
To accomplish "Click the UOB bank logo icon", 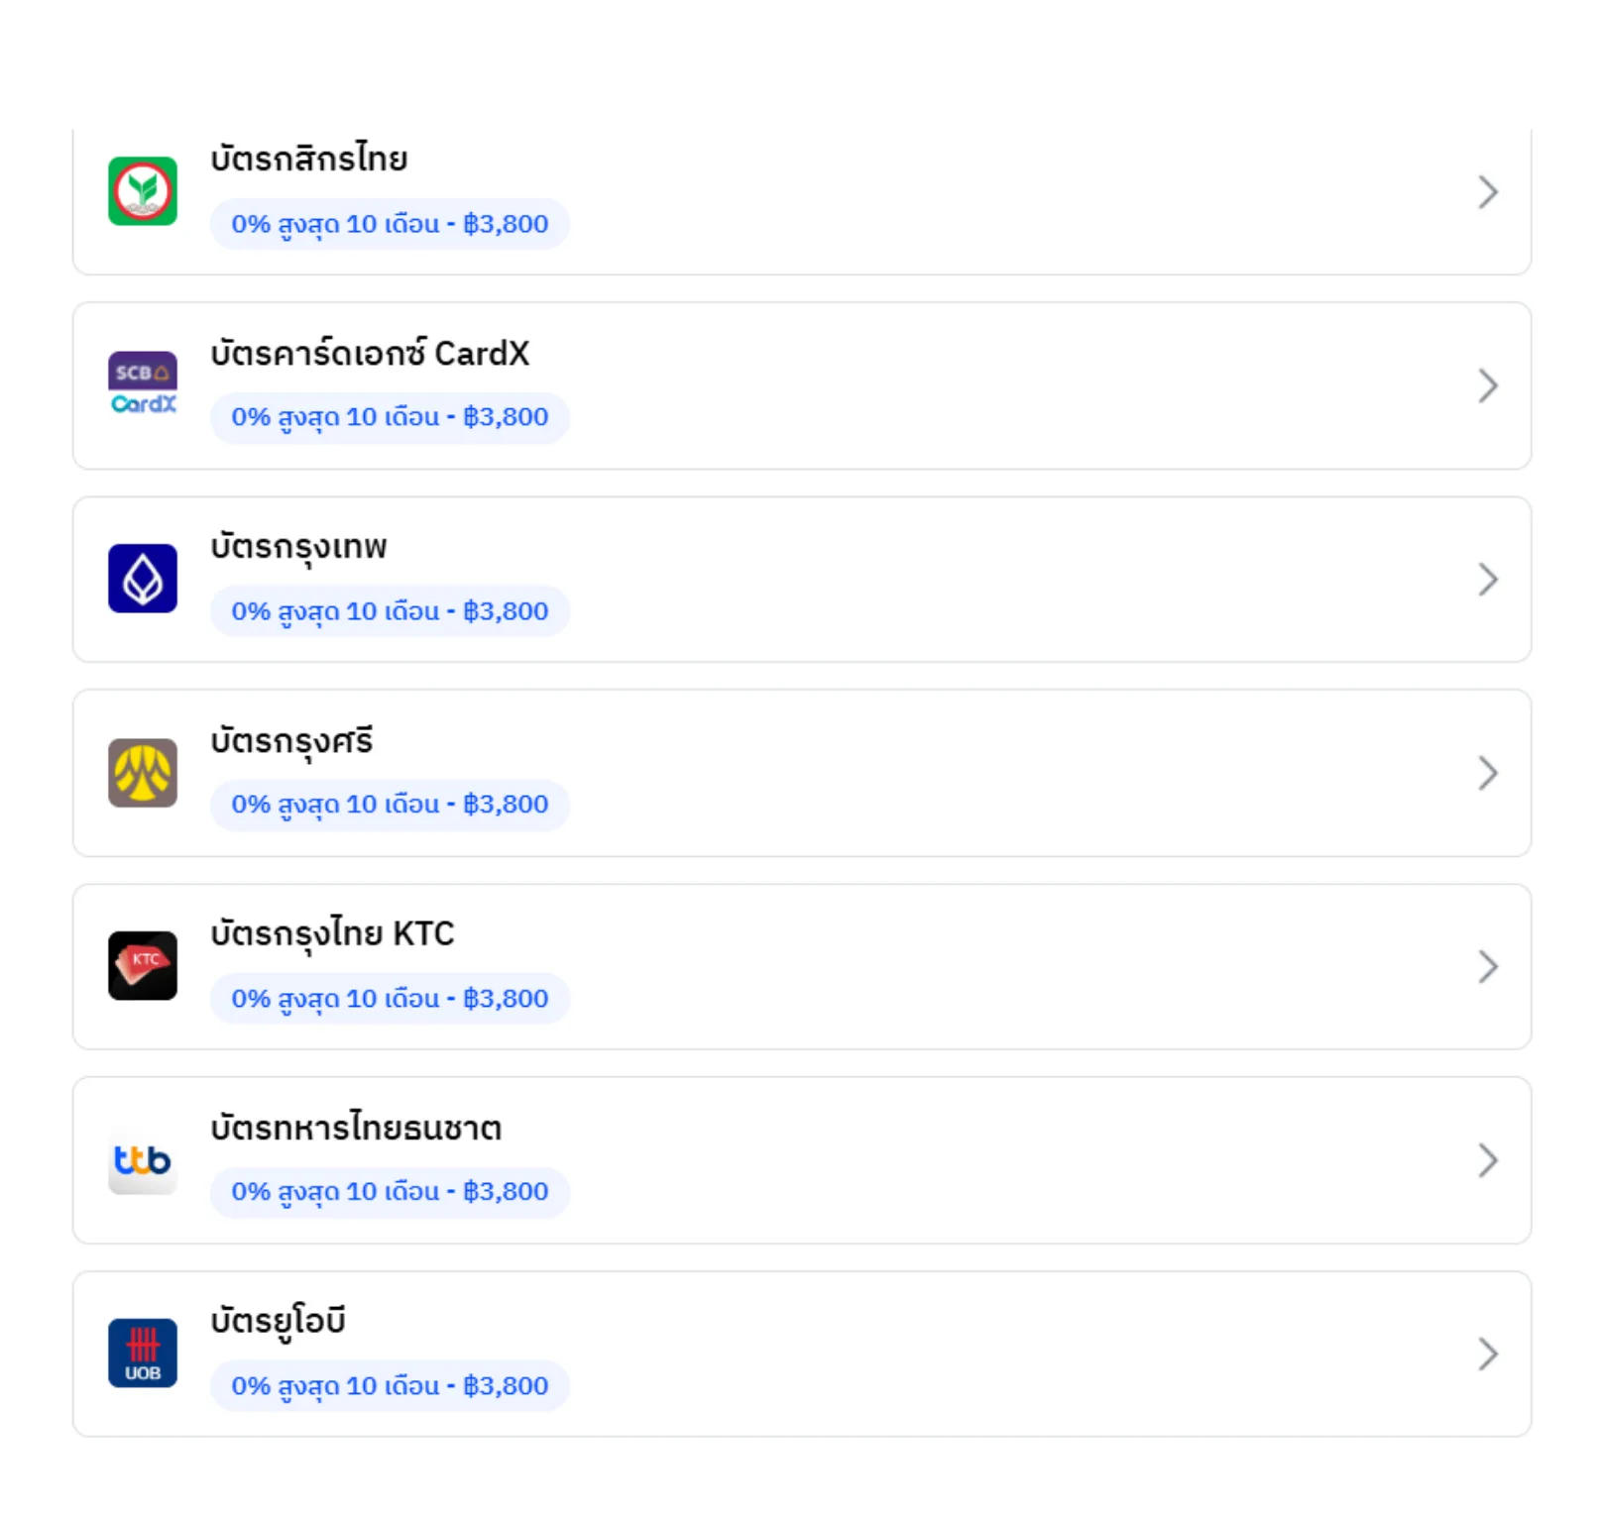I will pos(143,1354).
